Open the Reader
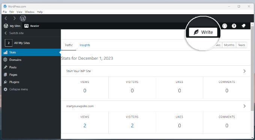255x140 pixels. tap(32, 26)
